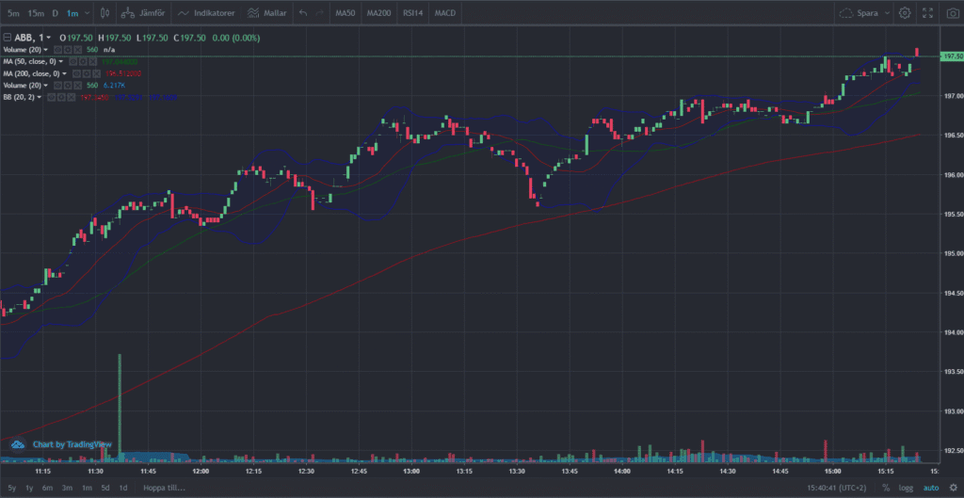Image resolution: width=964 pixels, height=498 pixels.
Task: Click the Hoppa till go-to-date field
Action: pyautogui.click(x=164, y=488)
